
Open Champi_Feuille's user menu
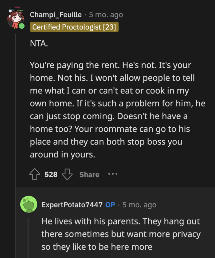tap(56, 14)
